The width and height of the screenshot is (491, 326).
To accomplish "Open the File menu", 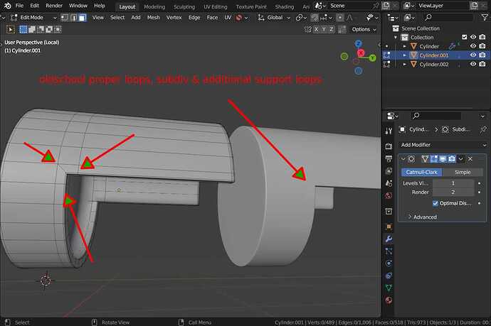I will [19, 6].
